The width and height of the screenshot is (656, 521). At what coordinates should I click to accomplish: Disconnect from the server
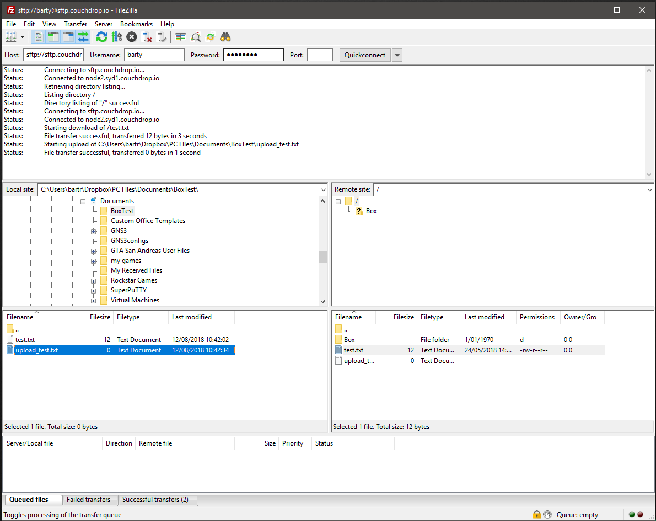(x=147, y=37)
